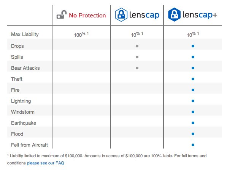This screenshot has width=227, height=172.
Task: Click the Windstorm row label
Action: (x=23, y=112)
